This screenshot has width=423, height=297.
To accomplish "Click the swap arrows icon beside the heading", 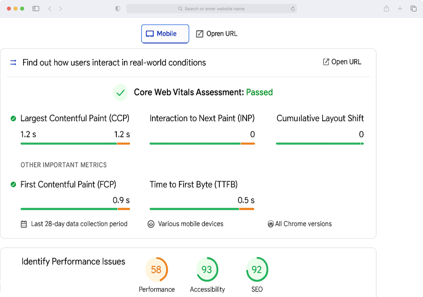I will click(x=13, y=63).
